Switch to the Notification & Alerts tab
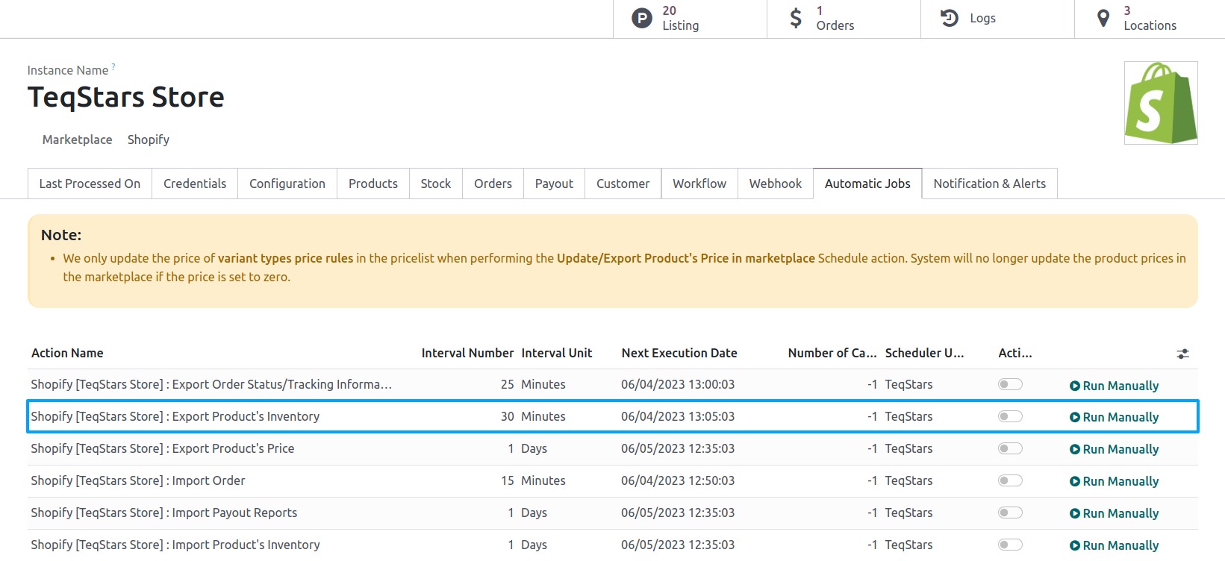Screen dimensions: 1225x561 [990, 184]
